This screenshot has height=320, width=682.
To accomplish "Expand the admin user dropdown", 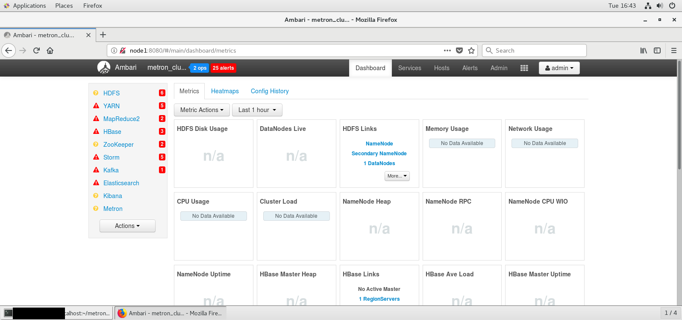I will tap(559, 68).
